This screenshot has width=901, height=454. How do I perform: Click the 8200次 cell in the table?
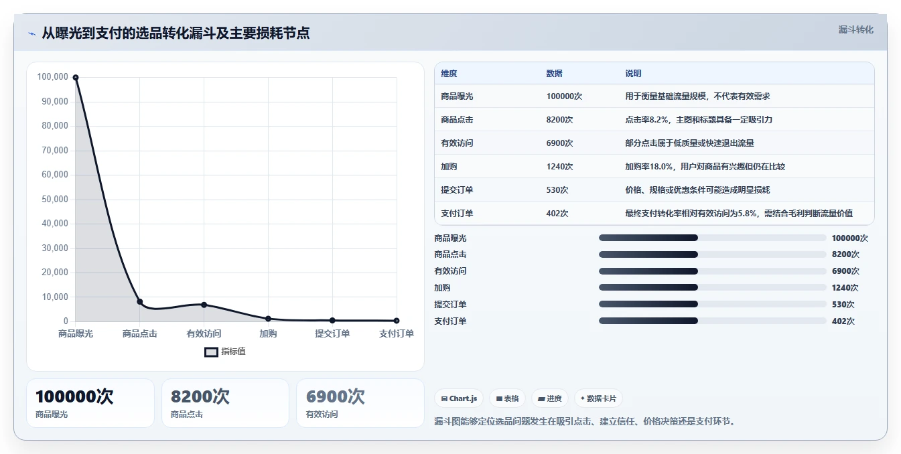click(x=559, y=120)
